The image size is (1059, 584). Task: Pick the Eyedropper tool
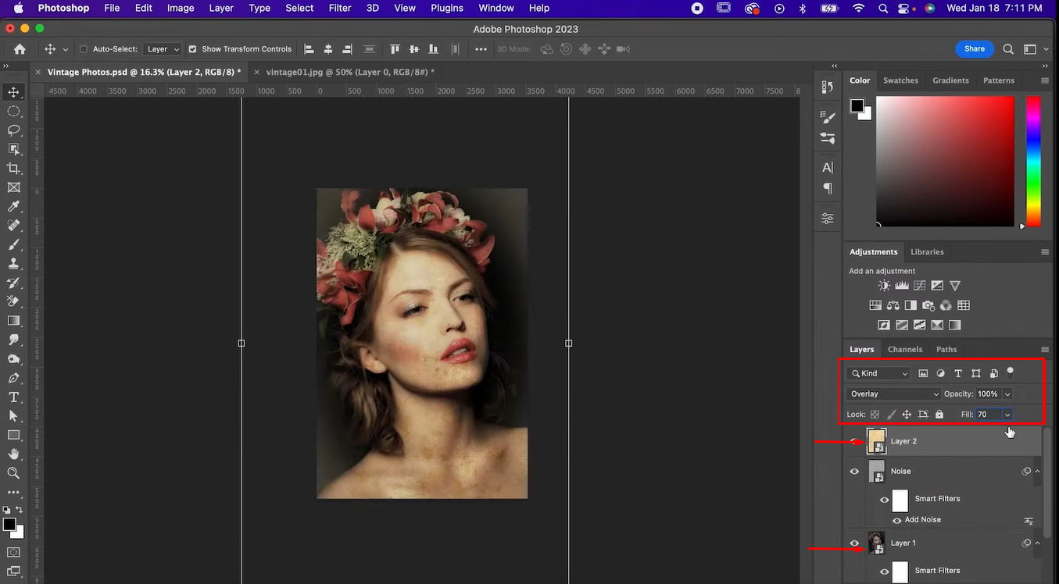13,206
